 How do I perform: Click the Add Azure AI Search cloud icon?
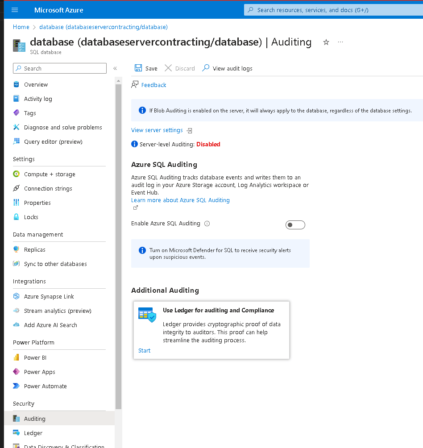click(x=16, y=325)
